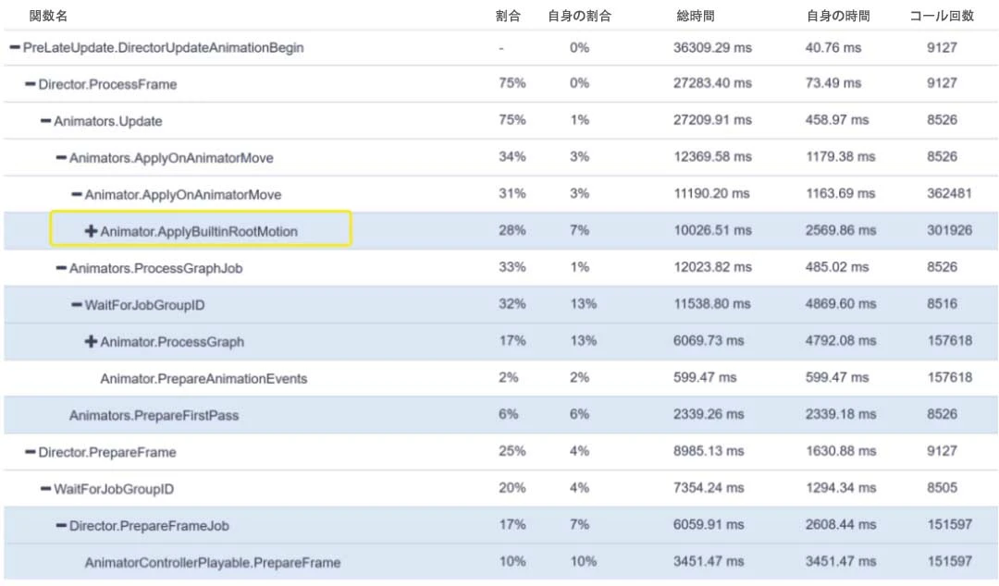999x586 pixels.
Task: Expand the Animator.ApplyBuiltinRootMotion node
Action: (91, 231)
